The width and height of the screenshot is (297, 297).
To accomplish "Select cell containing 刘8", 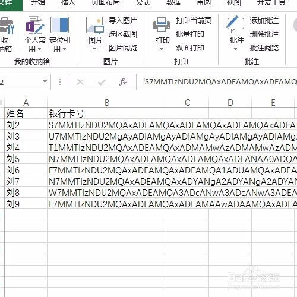I will pyautogui.click(x=26, y=192).
